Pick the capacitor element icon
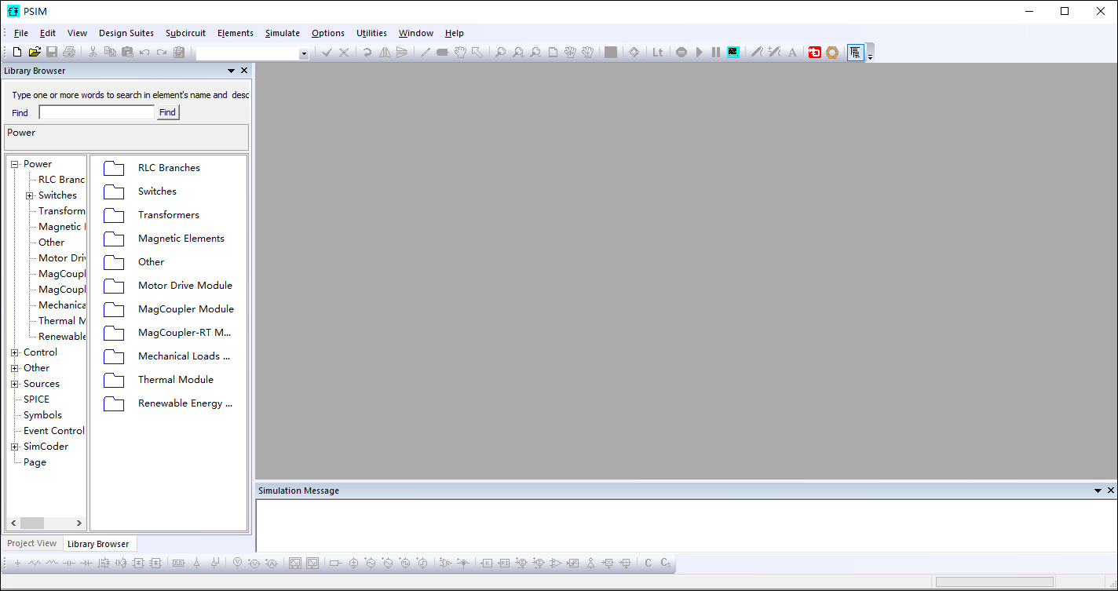 [x=69, y=563]
